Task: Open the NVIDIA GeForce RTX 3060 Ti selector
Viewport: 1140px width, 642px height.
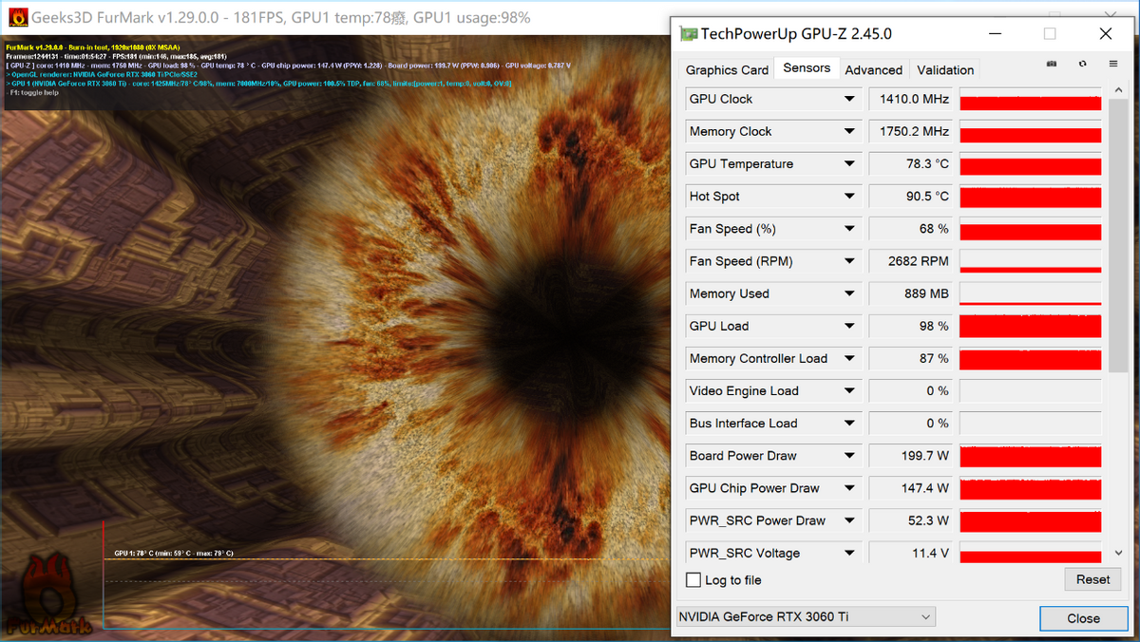Action: (806, 617)
